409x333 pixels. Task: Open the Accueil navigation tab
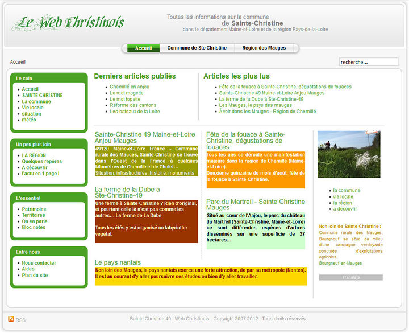click(143, 48)
